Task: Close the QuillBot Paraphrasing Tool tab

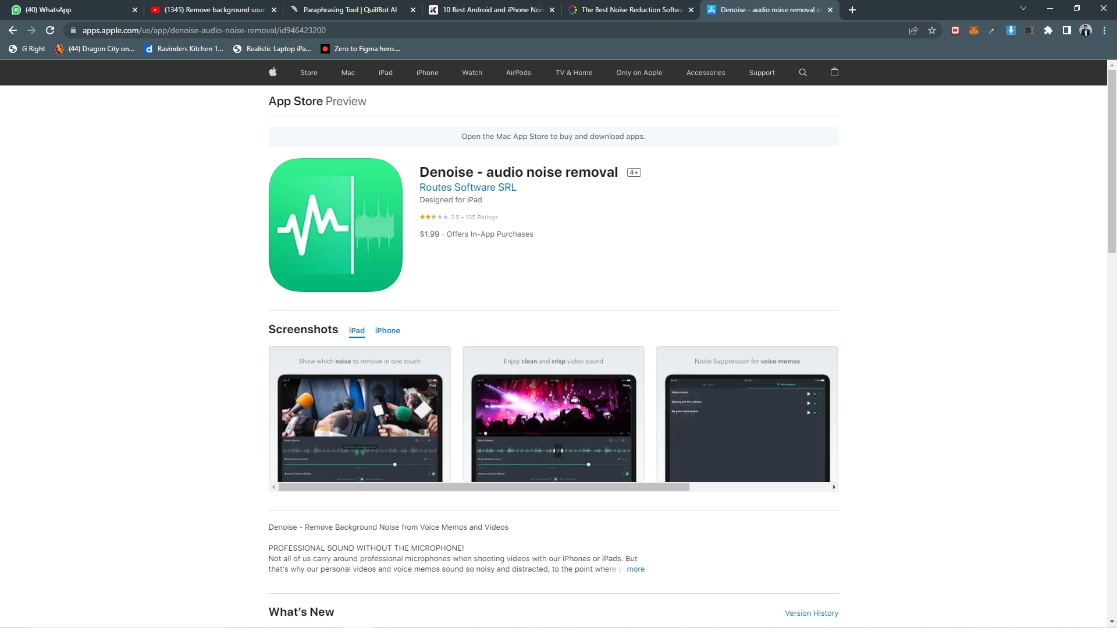Action: click(413, 10)
